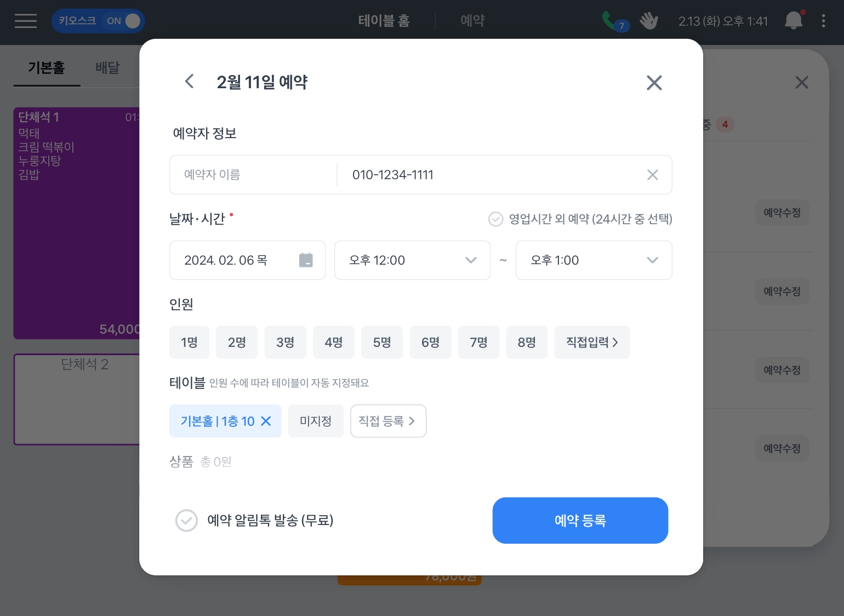844x616 pixels.
Task: Open the hamburger menu icon
Action: 26,21
